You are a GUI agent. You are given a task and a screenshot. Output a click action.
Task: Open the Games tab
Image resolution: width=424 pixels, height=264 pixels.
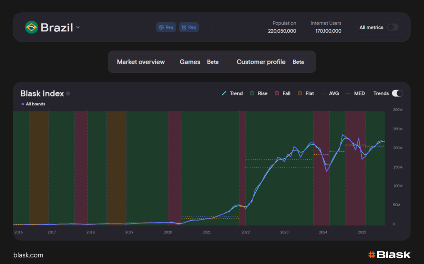point(190,62)
